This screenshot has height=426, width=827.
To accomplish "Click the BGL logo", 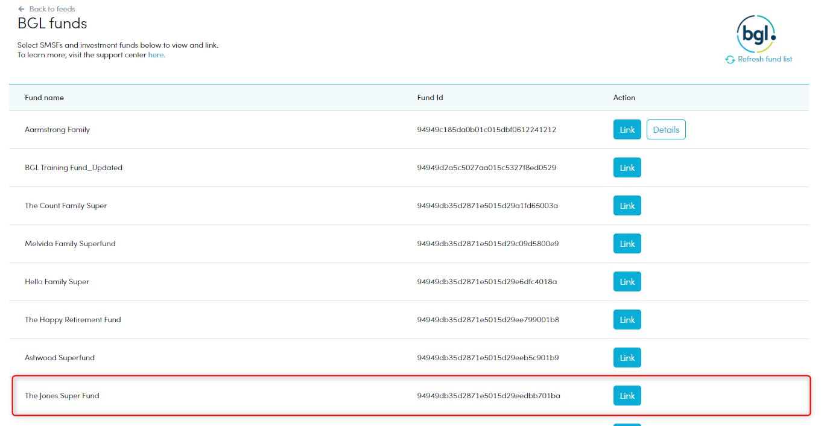I will coord(756,34).
